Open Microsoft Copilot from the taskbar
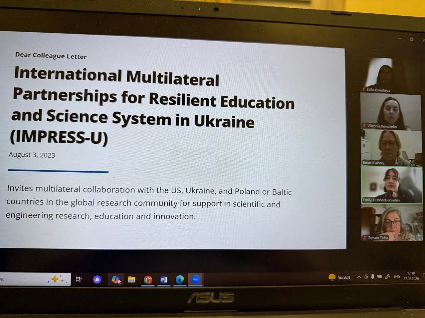The image size is (425, 318). click(115, 280)
